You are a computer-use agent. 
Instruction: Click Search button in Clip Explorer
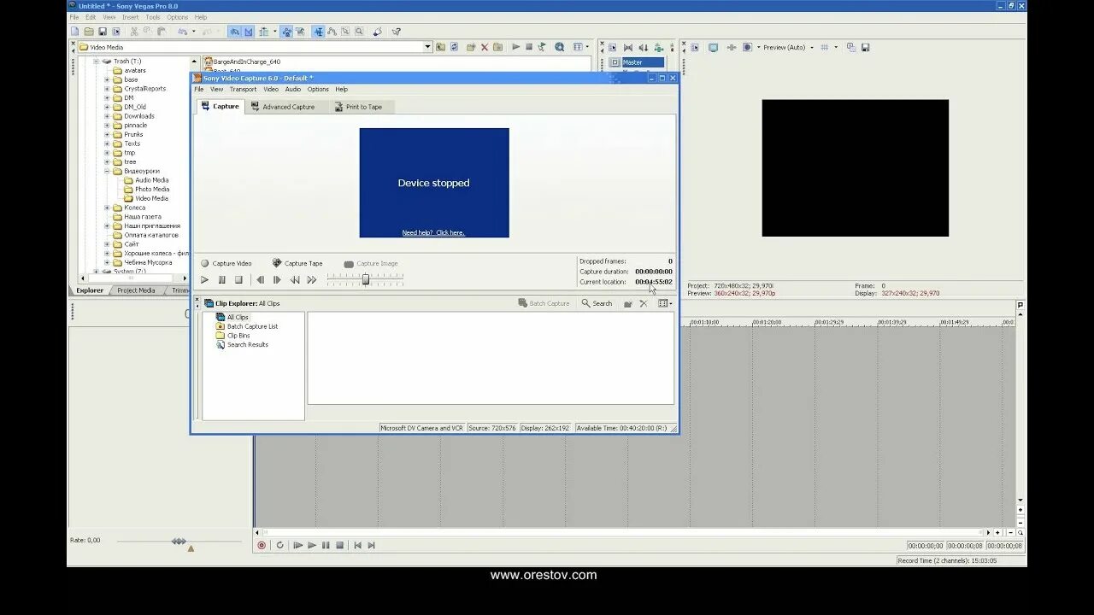click(x=597, y=303)
